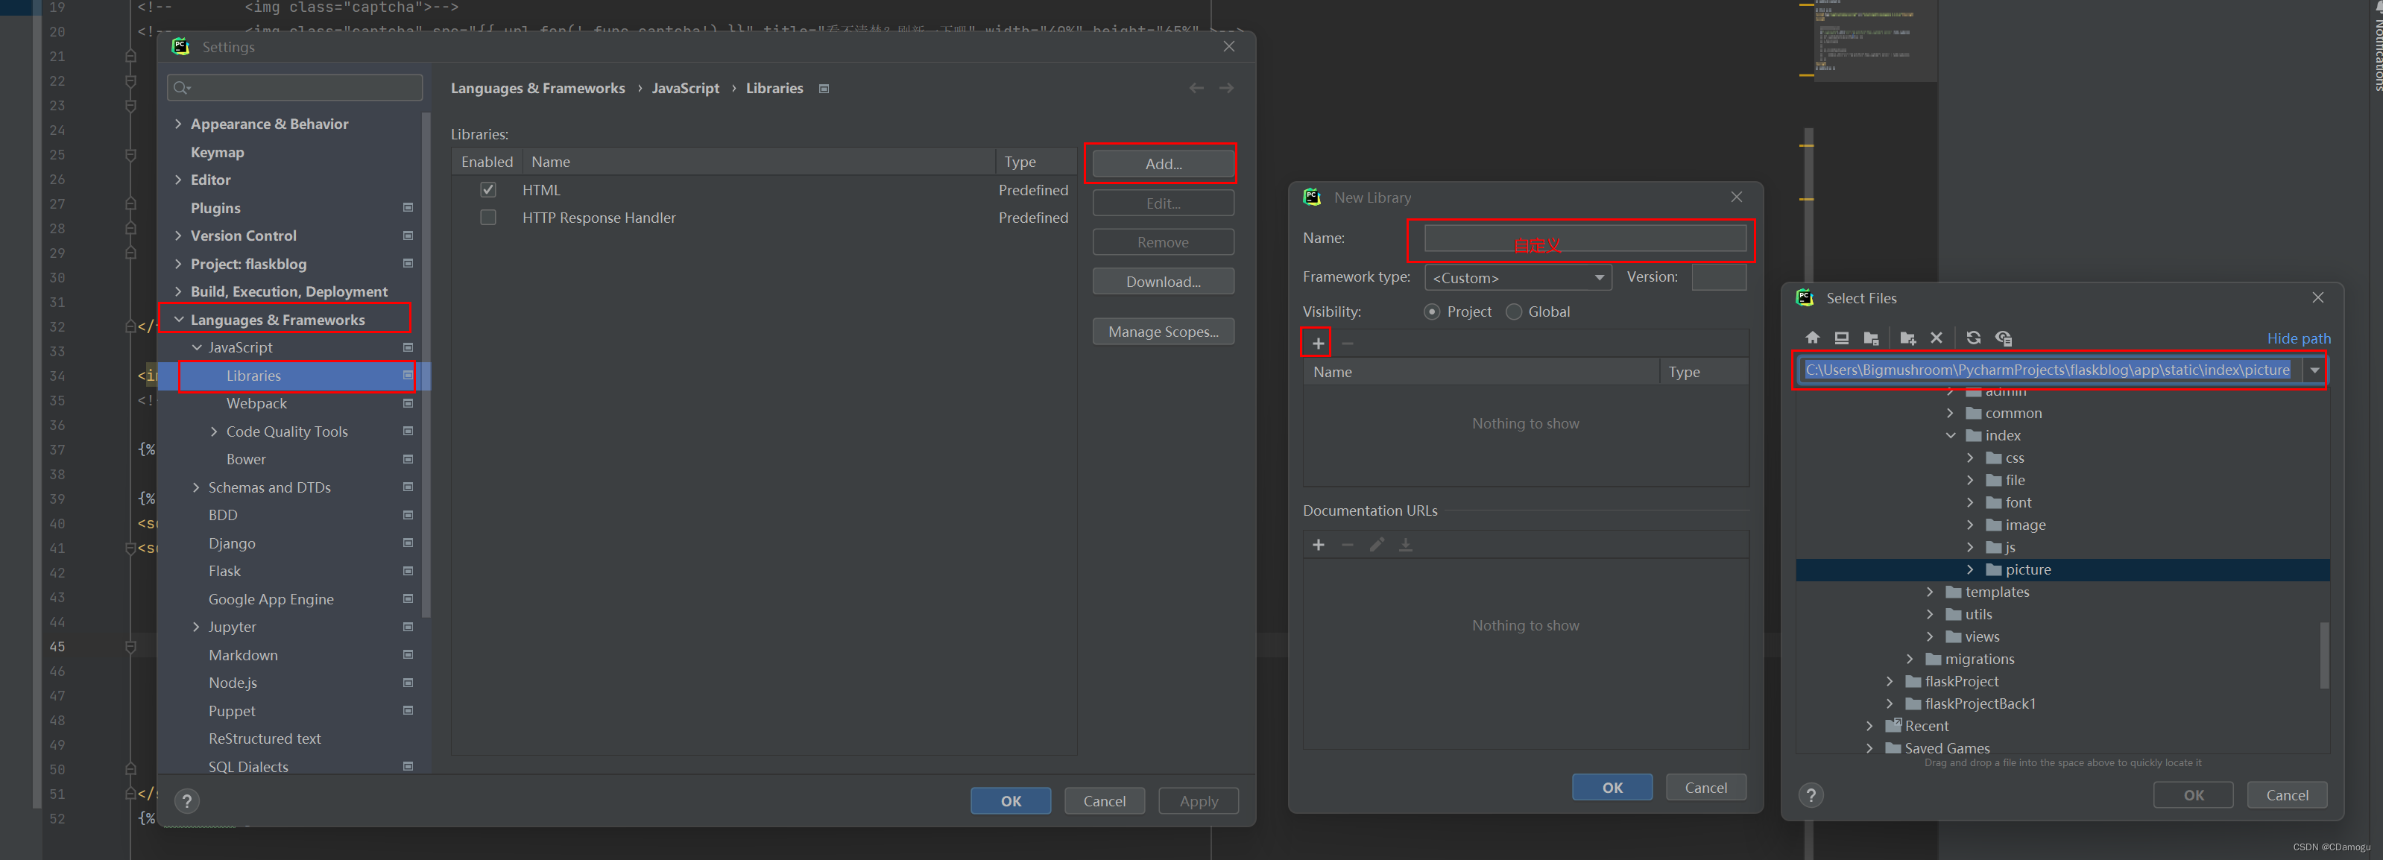Refresh the file tree in Select Files

coord(1973,338)
